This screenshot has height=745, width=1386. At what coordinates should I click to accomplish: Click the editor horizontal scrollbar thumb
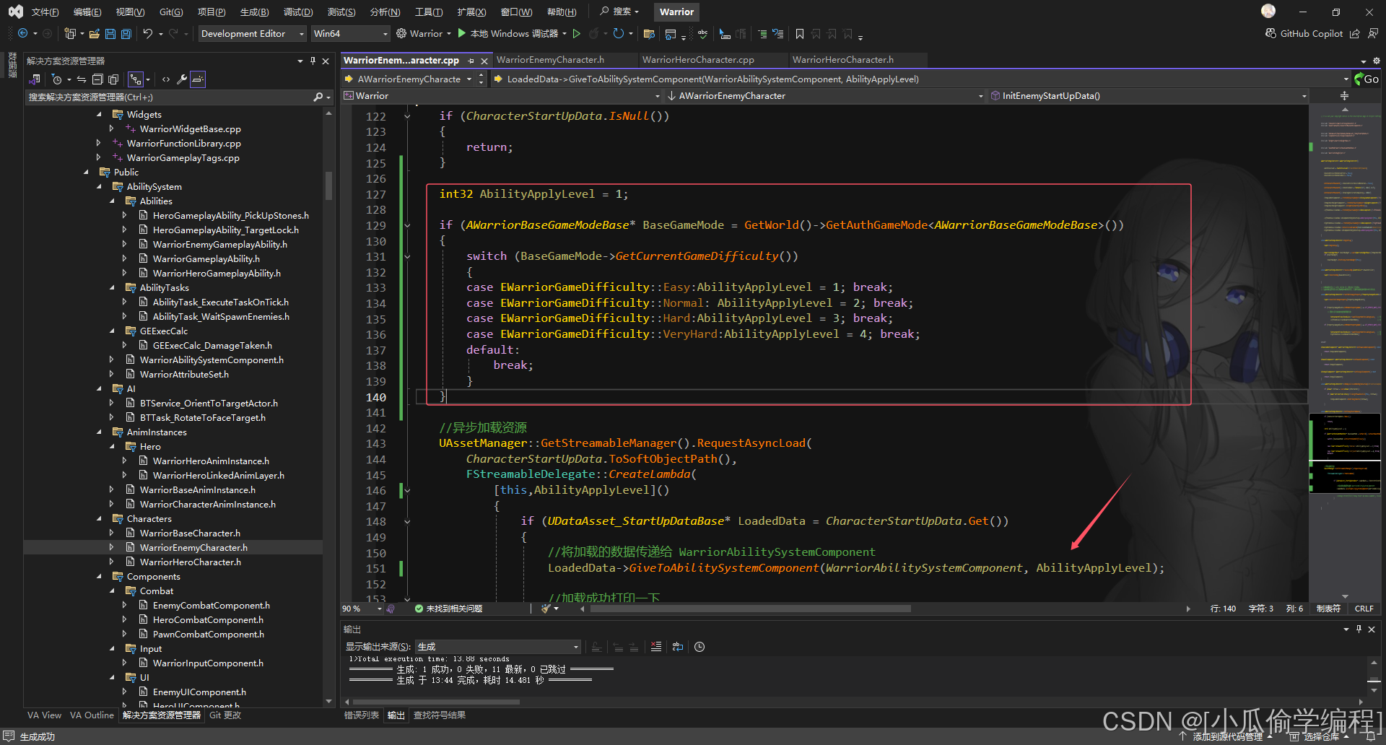[751, 609]
